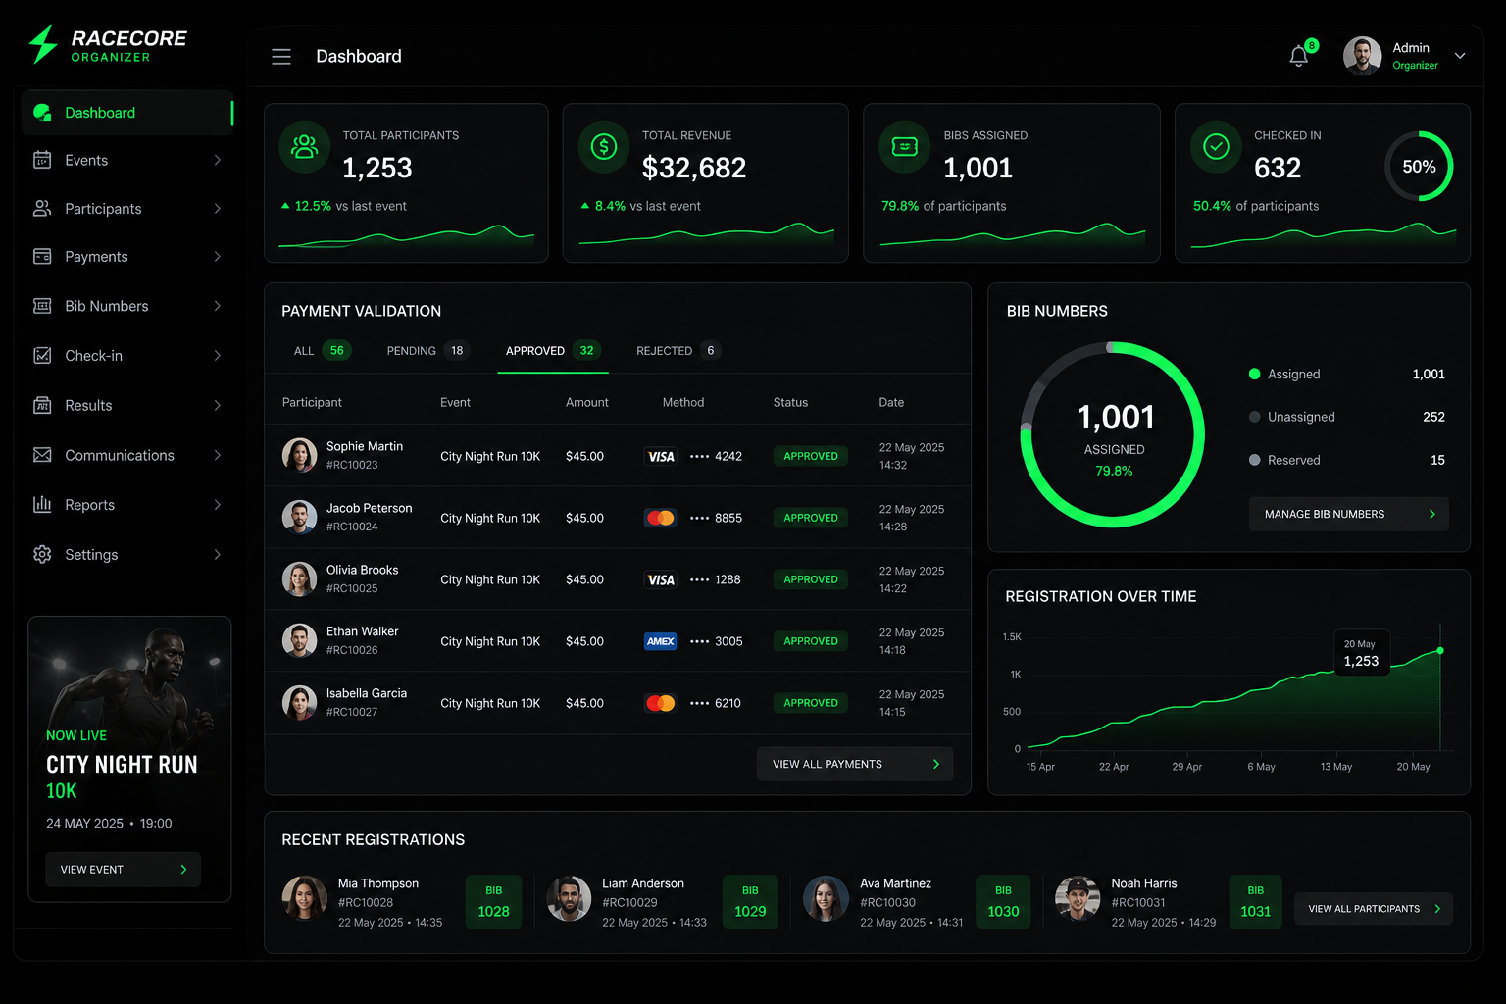Image resolution: width=1506 pixels, height=1004 pixels.
Task: Click the City Night Run 10K live event card
Action: tap(129, 759)
